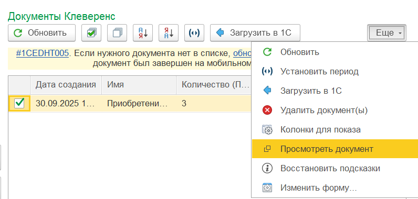Click the windows icon beside Просмотреть документ

pos(267,149)
